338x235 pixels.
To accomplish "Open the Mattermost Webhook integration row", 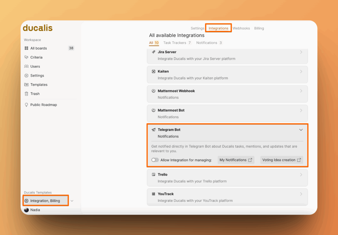I will click(x=227, y=94).
